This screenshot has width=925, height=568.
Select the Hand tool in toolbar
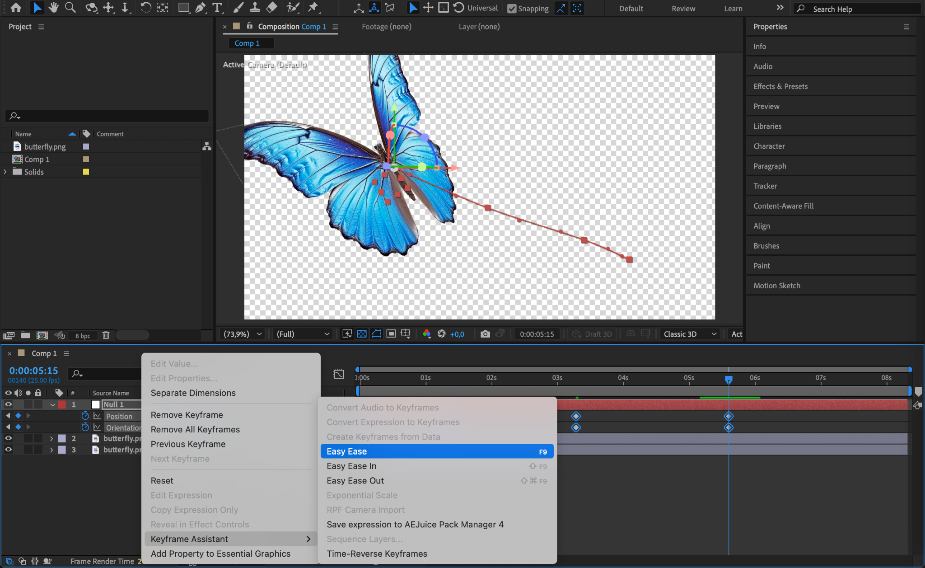point(54,8)
